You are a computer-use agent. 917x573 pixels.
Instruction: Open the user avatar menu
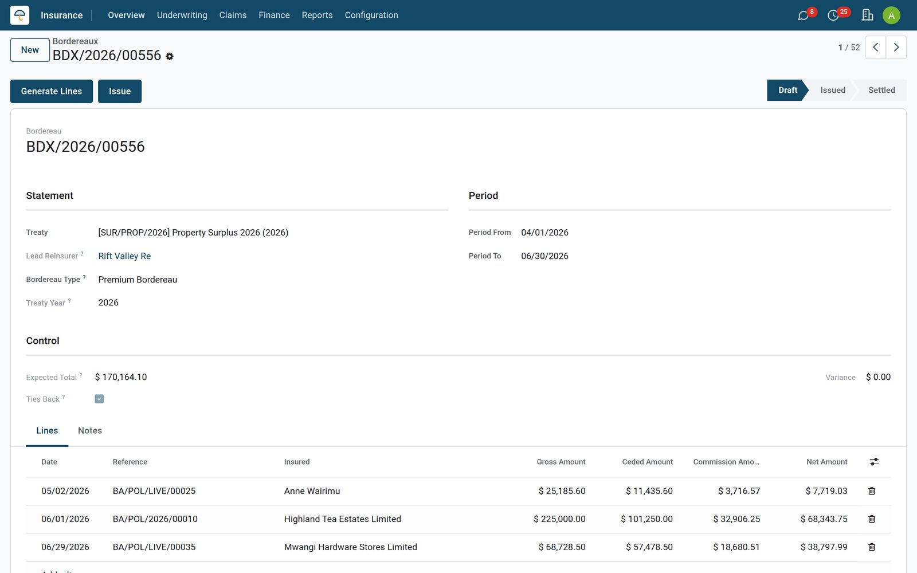click(891, 15)
